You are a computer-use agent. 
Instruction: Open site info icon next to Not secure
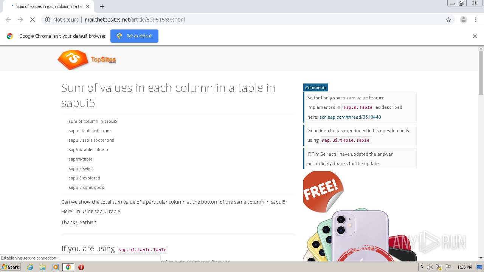tap(48, 20)
